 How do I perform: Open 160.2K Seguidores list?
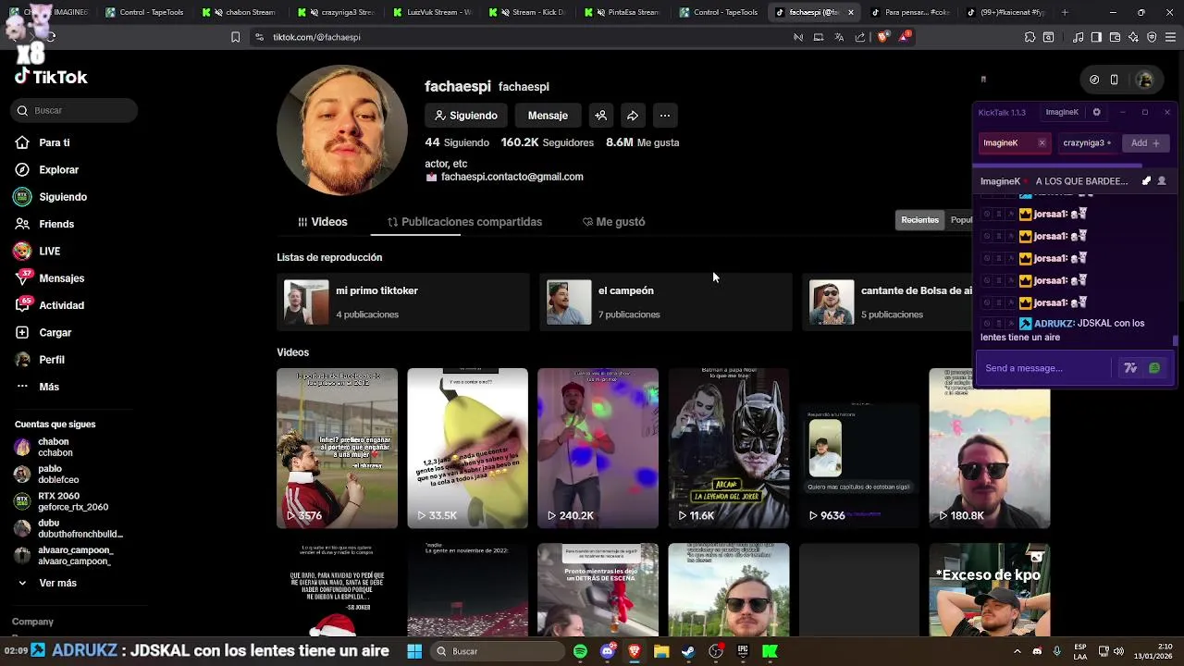[x=547, y=142]
